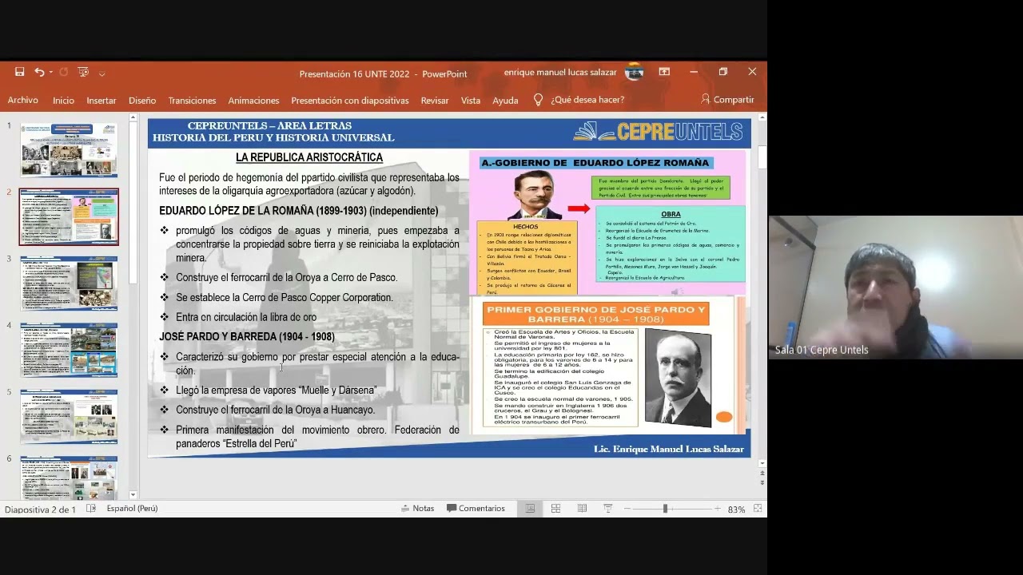This screenshot has height=575, width=1023.
Task: Save the presentation with the floppy disk icon
Action: point(19,72)
